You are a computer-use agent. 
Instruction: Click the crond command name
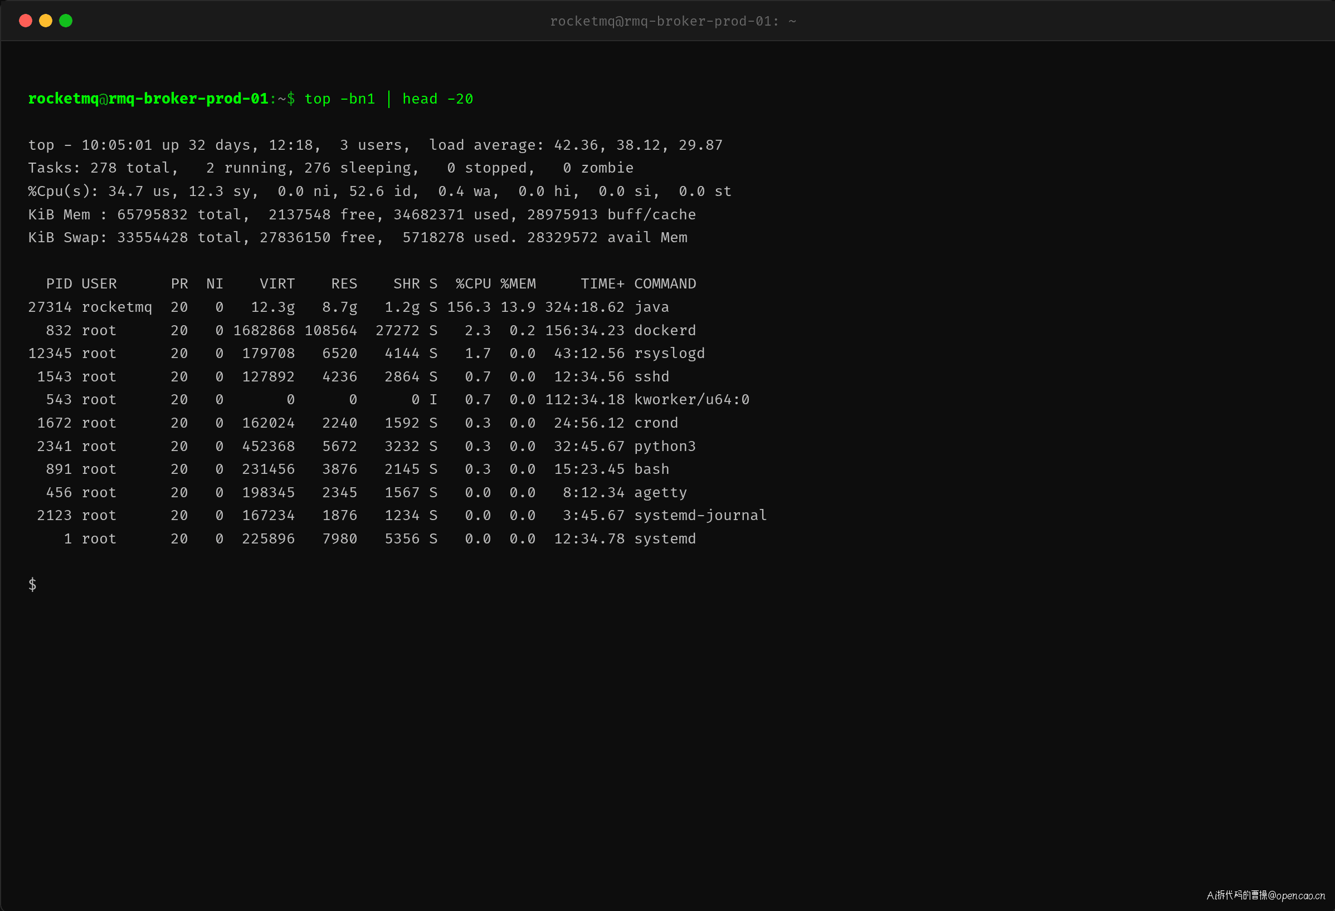click(x=656, y=423)
